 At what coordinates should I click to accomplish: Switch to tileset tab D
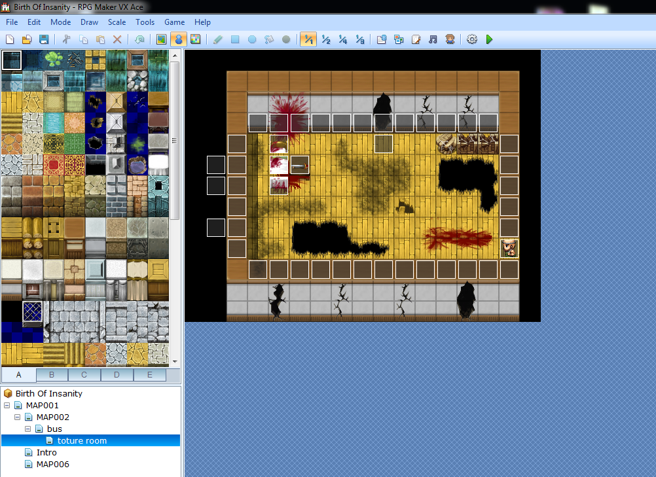(x=117, y=374)
